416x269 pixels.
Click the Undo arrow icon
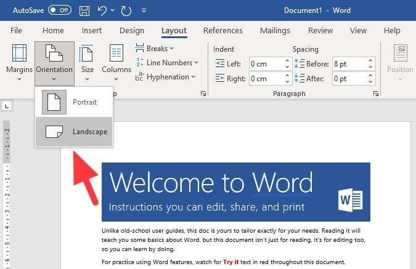(102, 10)
